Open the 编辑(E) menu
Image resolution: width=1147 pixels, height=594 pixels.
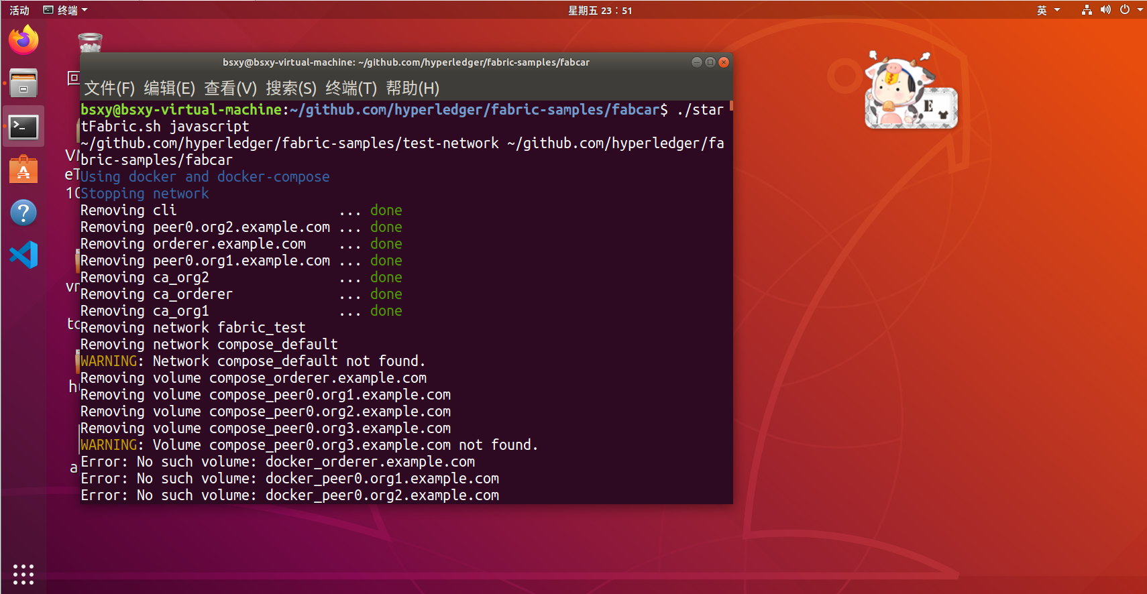point(170,88)
